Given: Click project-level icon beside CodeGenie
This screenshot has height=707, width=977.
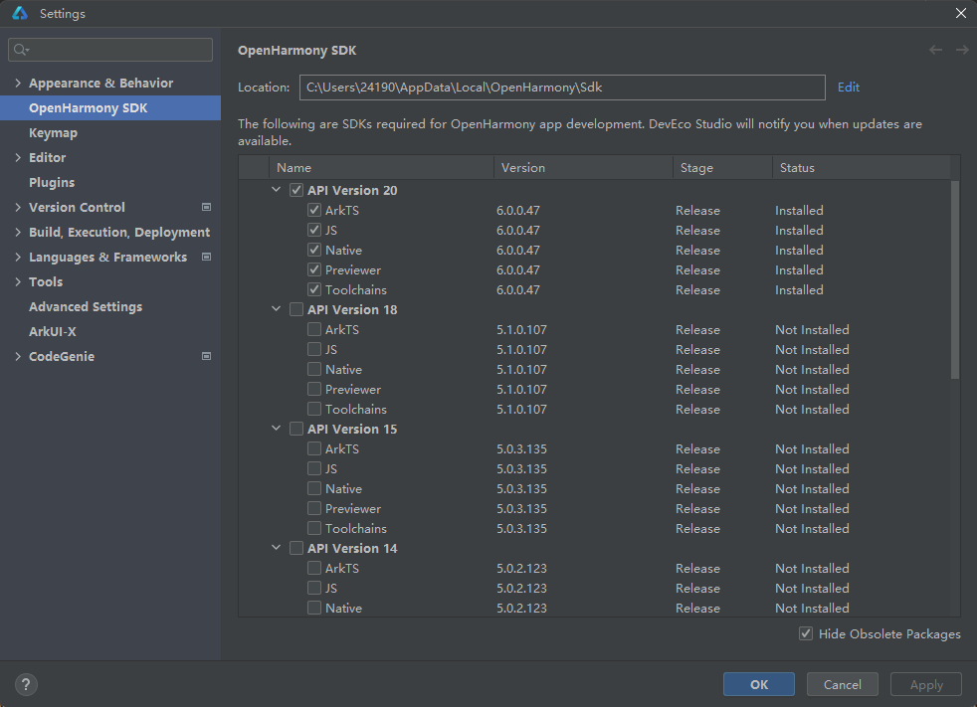Looking at the screenshot, I should click(x=206, y=356).
